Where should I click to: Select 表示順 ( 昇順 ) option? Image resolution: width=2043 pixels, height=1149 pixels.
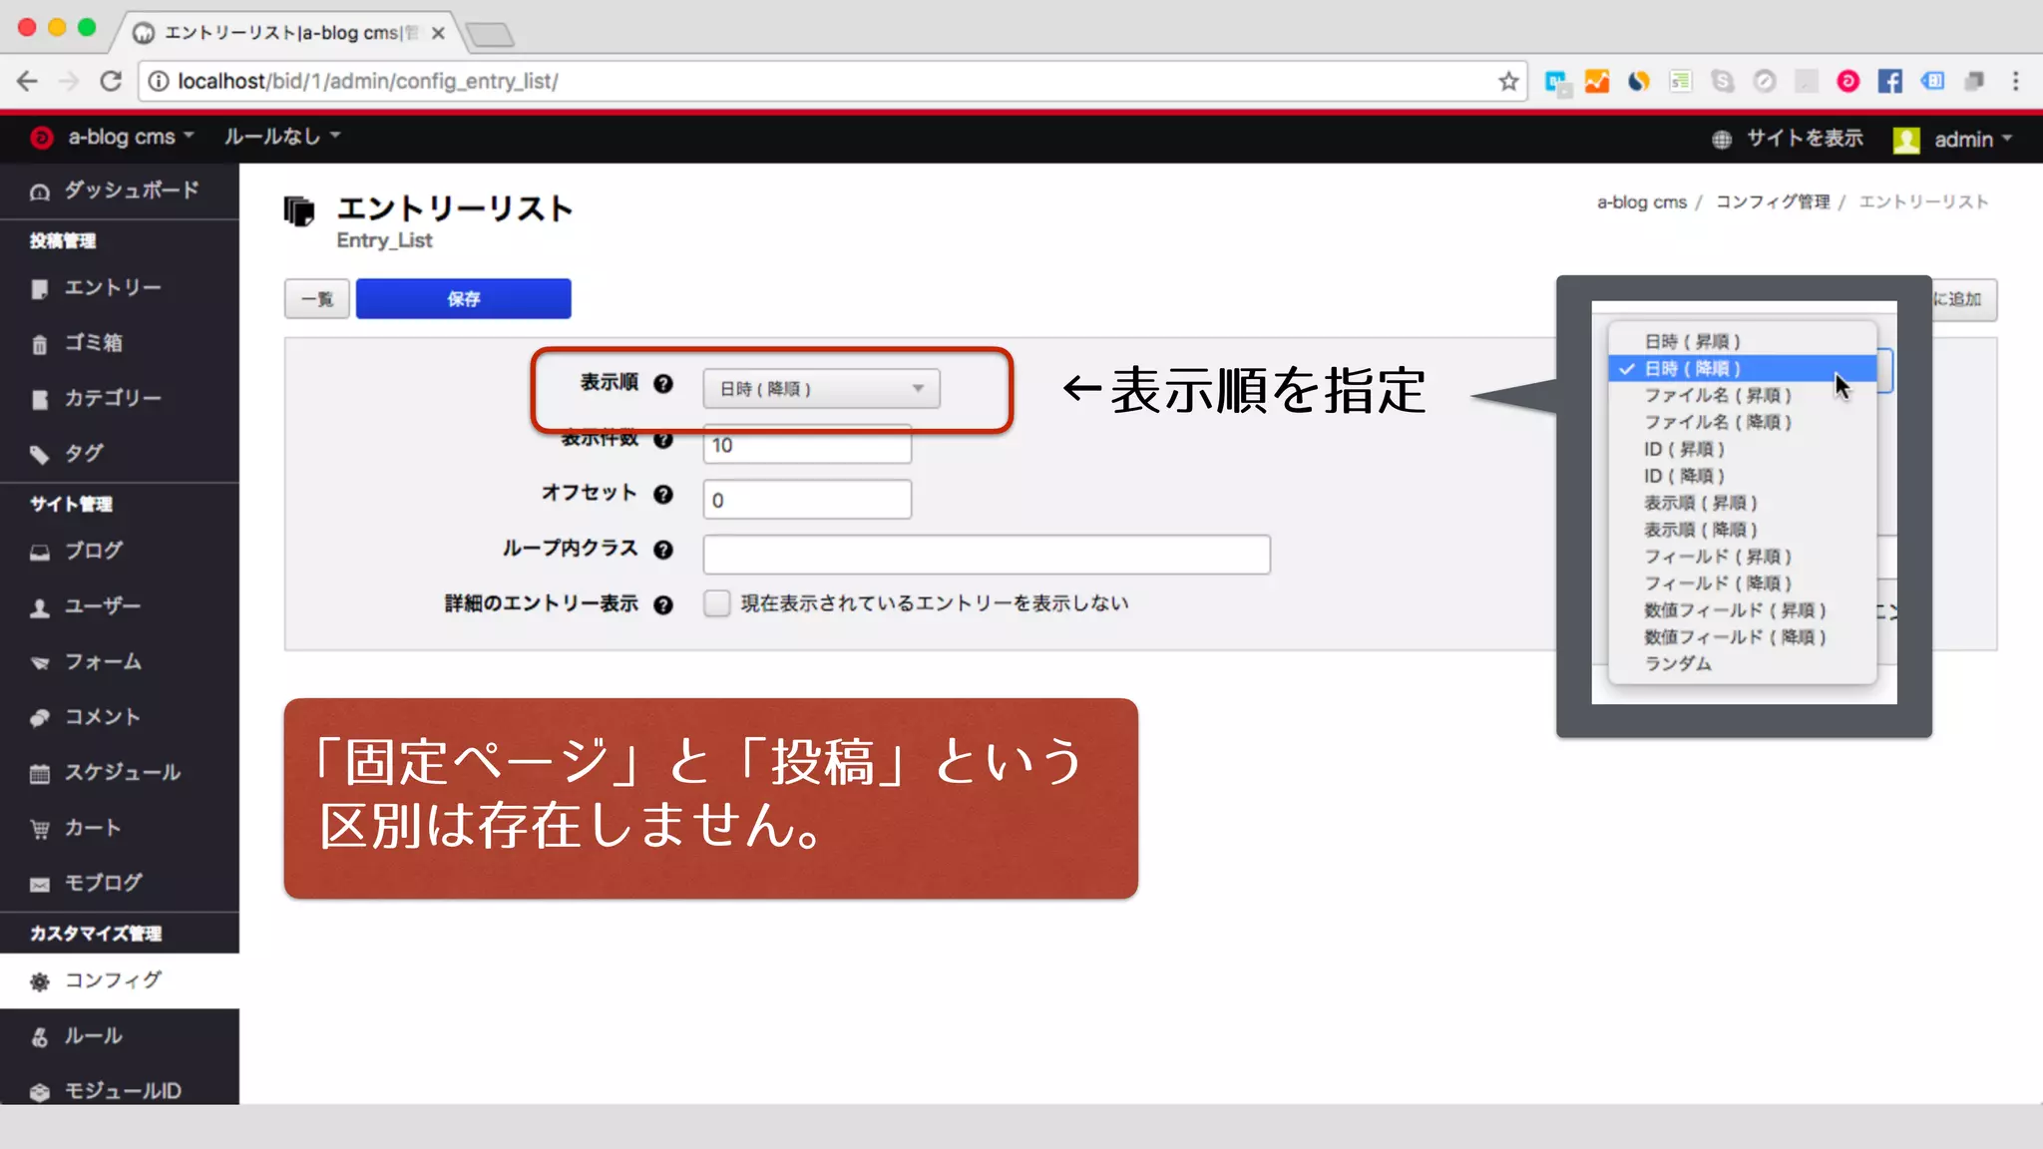click(x=1742, y=503)
